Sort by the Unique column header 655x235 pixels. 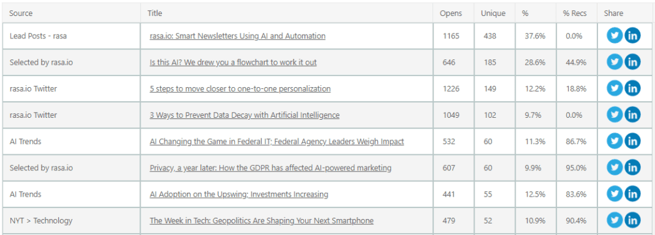point(493,13)
